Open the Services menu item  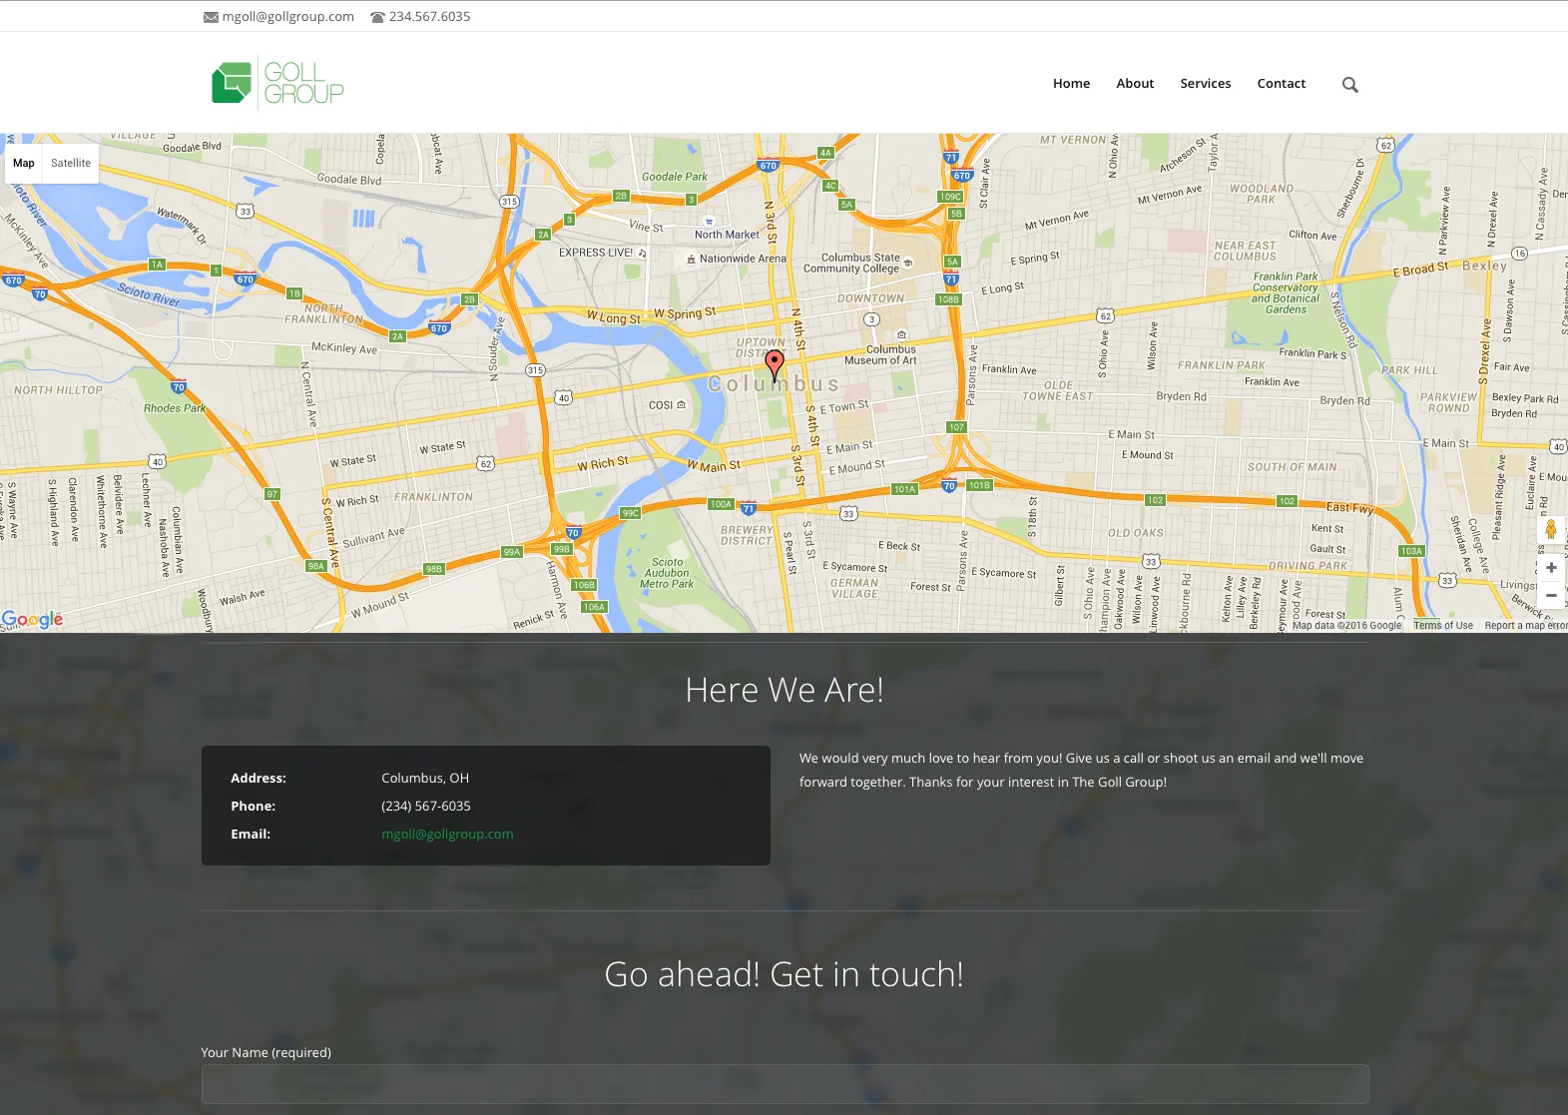tap(1206, 84)
